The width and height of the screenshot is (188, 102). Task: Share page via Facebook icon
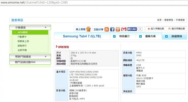click(x=112, y=29)
